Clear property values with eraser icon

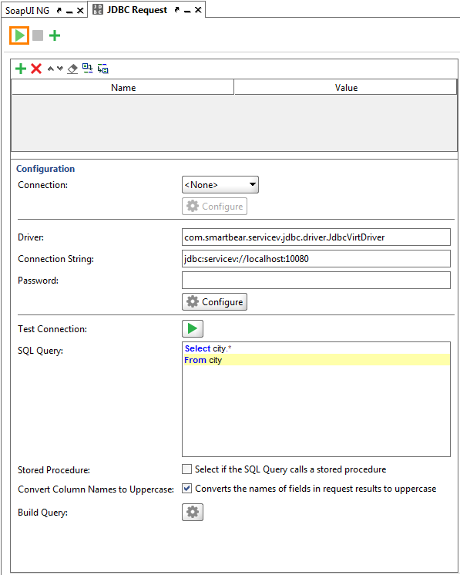(x=72, y=69)
